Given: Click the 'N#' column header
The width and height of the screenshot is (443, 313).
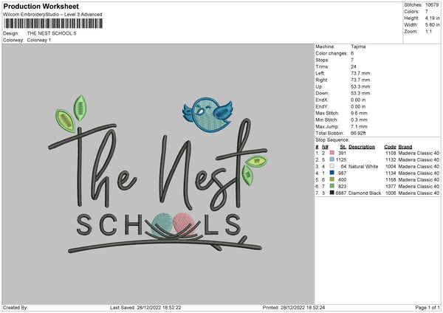Looking at the screenshot, I should tap(325, 147).
